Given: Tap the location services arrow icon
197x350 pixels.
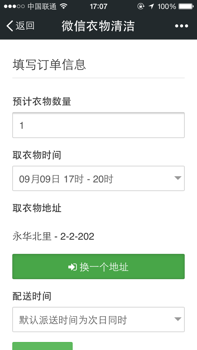Looking at the screenshot, I should point(151,6).
